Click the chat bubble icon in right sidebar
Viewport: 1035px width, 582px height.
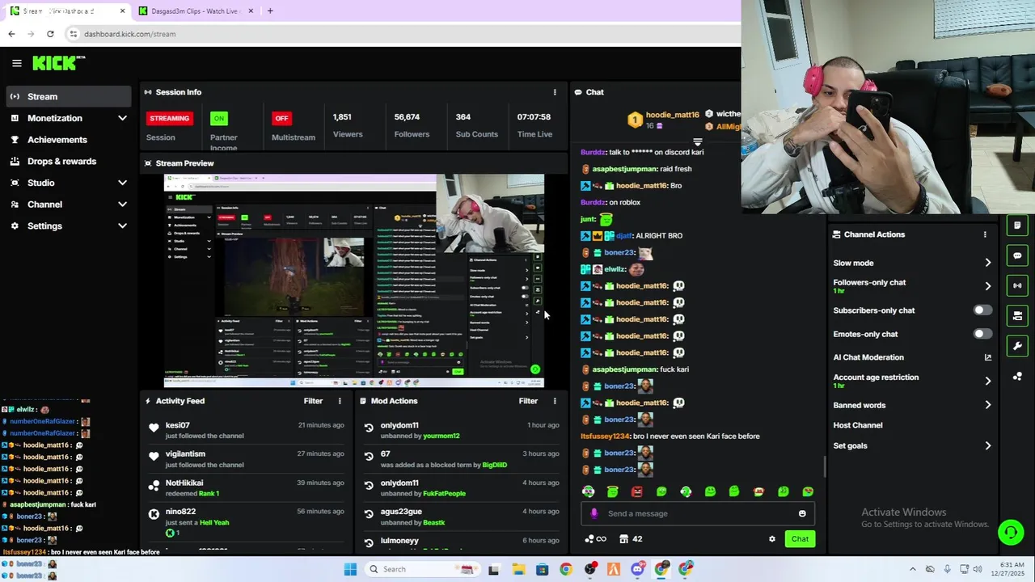click(1017, 255)
